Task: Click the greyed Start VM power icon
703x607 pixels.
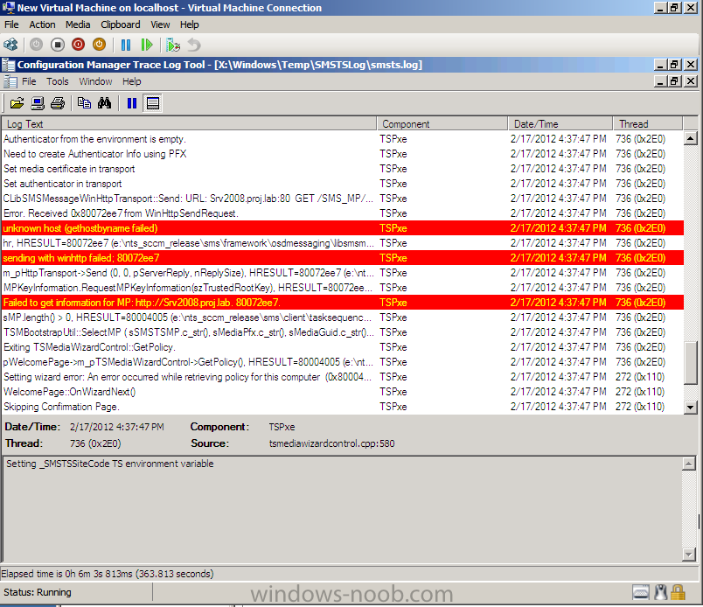Action: 37,45
